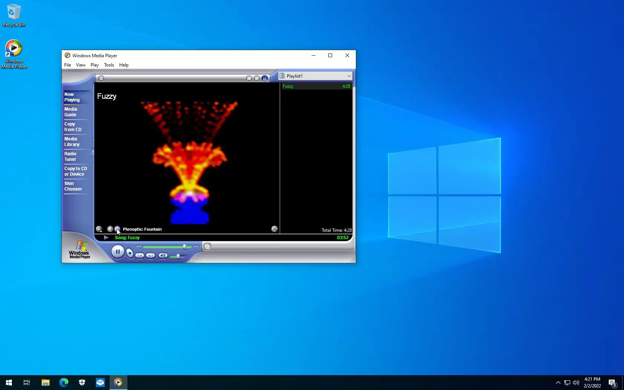Toggle the shuffle button in top bar
The width and height of the screenshot is (624, 390).
pyautogui.click(x=249, y=78)
